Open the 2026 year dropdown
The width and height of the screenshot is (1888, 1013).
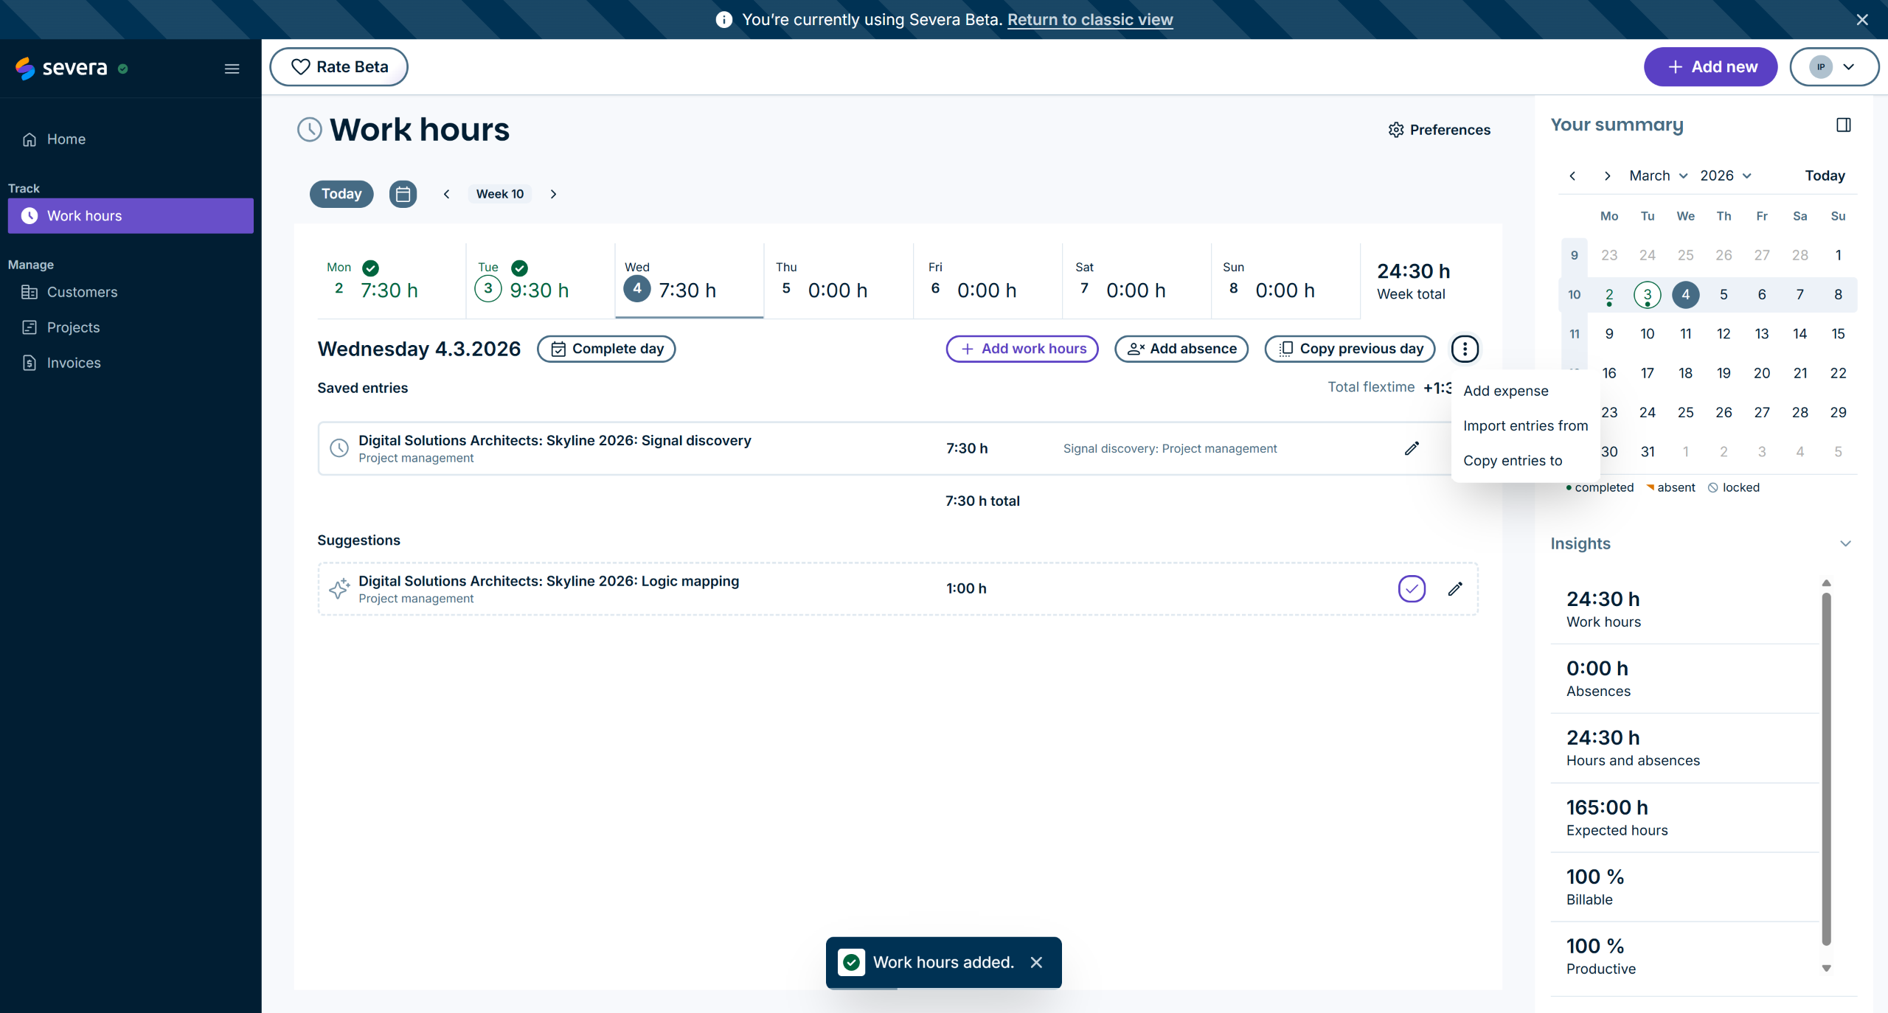pyautogui.click(x=1725, y=175)
